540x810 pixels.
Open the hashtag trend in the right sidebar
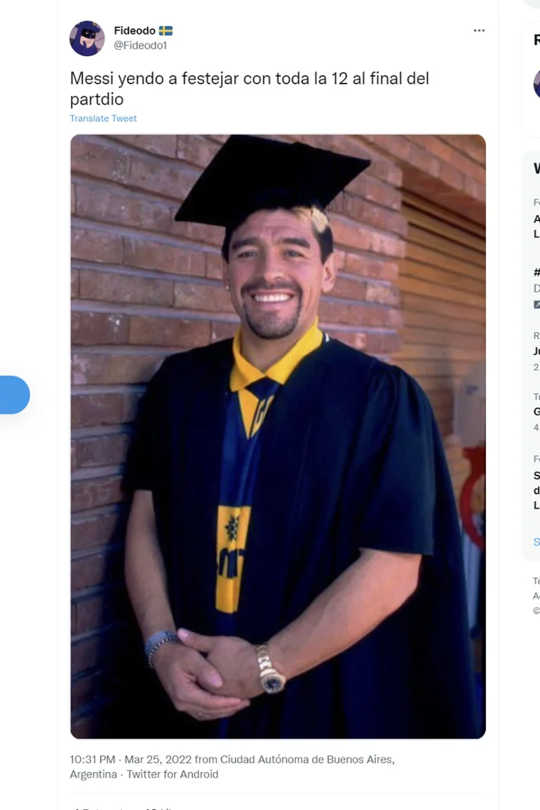click(536, 273)
